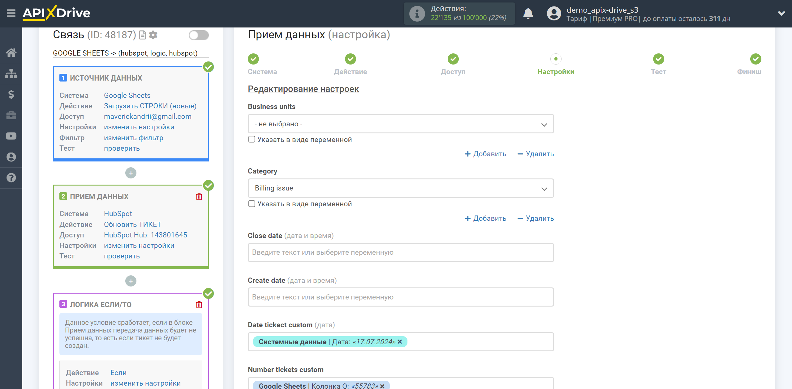Open the Category dropdown
The height and width of the screenshot is (389, 792).
401,188
